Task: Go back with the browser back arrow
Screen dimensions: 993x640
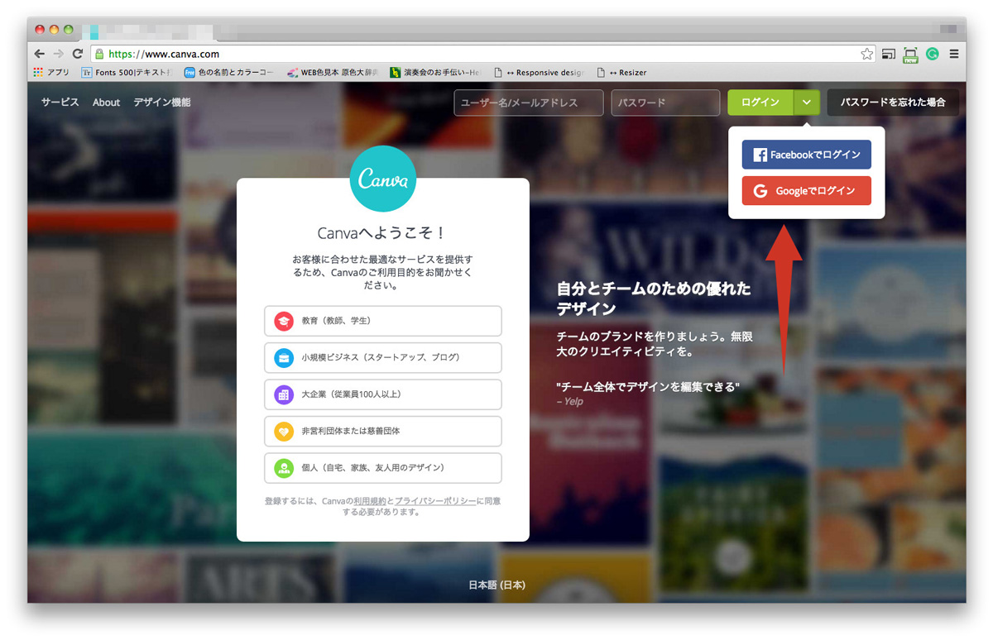Action: [x=40, y=54]
